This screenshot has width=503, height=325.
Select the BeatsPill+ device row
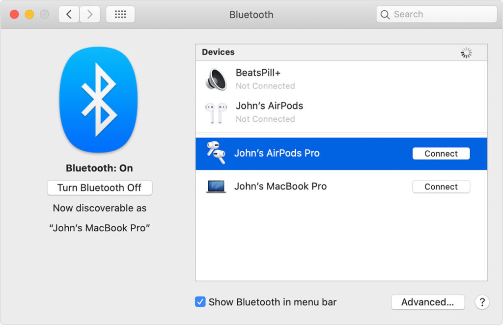(295, 79)
